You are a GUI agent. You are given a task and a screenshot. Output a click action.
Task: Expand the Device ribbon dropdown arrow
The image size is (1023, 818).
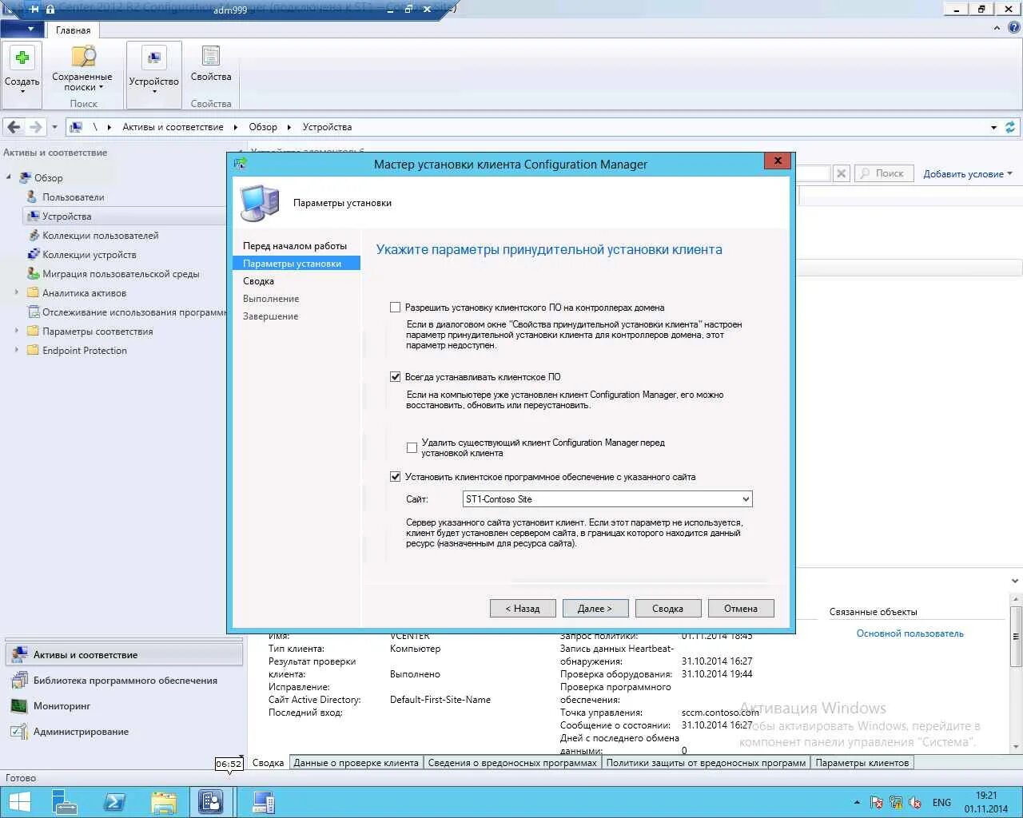[154, 92]
